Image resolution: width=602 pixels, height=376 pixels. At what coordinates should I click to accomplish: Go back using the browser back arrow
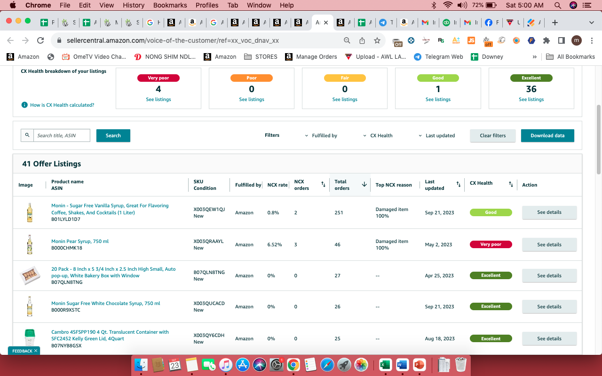pos(10,40)
